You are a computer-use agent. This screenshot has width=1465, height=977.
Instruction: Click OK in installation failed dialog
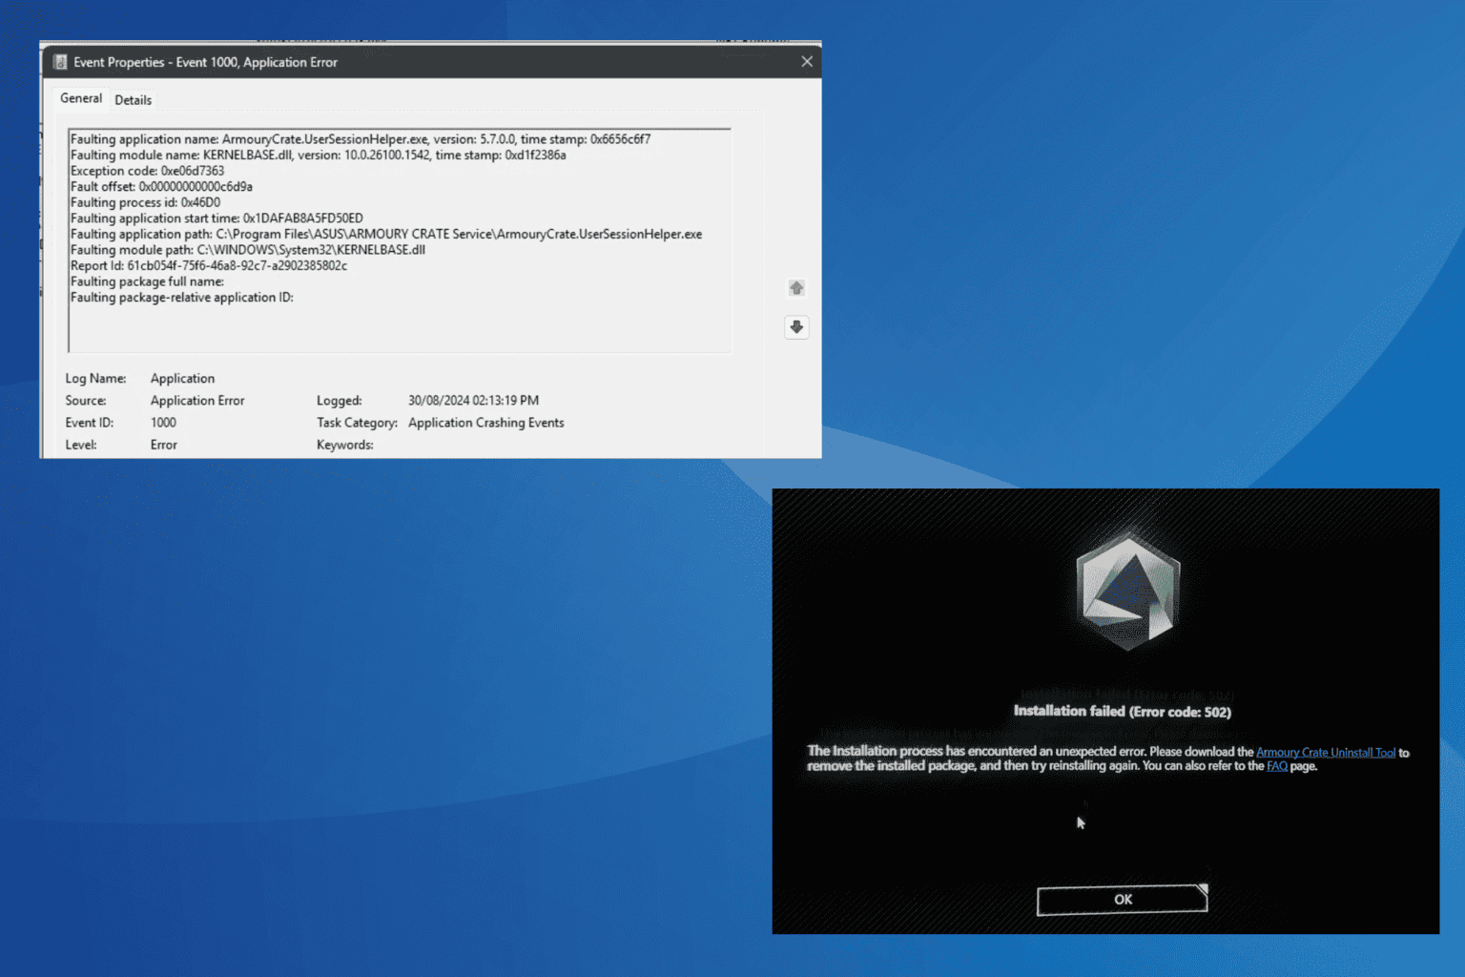[1123, 900]
